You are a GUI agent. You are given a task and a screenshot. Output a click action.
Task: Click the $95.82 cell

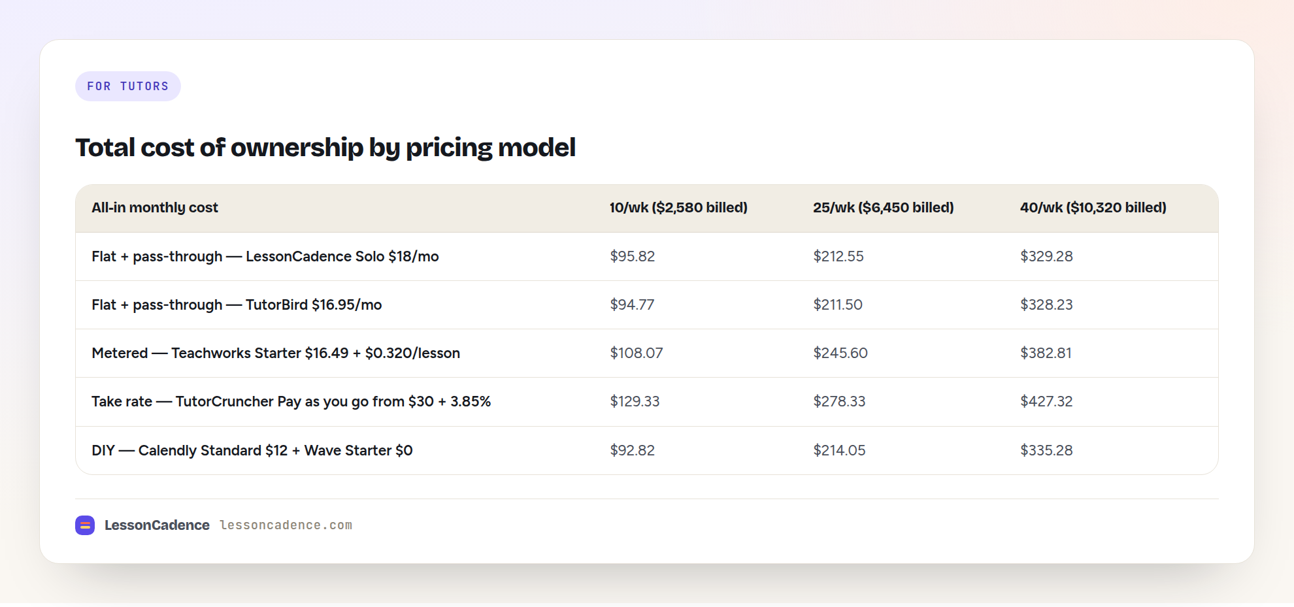tap(633, 257)
